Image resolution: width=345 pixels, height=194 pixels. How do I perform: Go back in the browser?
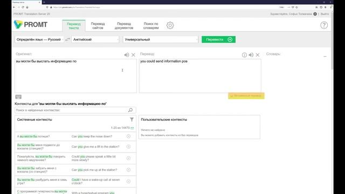point(14,7)
